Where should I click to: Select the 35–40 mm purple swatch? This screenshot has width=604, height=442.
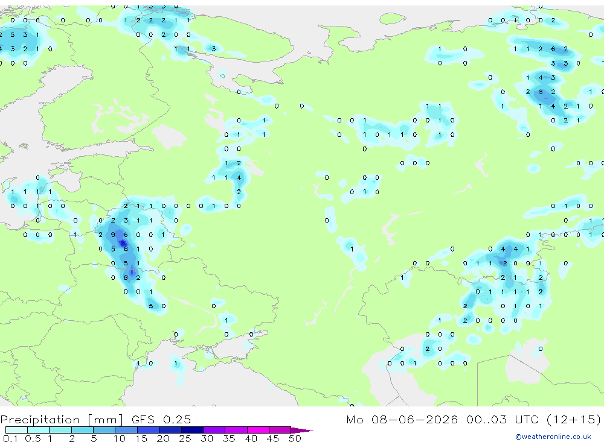click(236, 430)
